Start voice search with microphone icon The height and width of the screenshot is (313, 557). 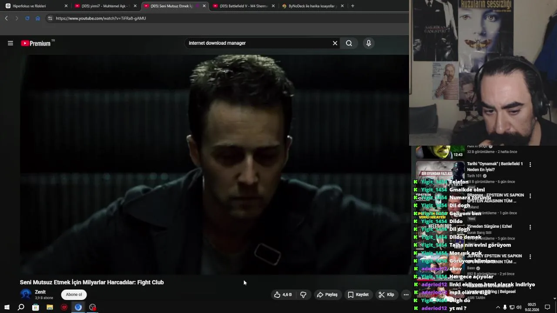tap(369, 43)
